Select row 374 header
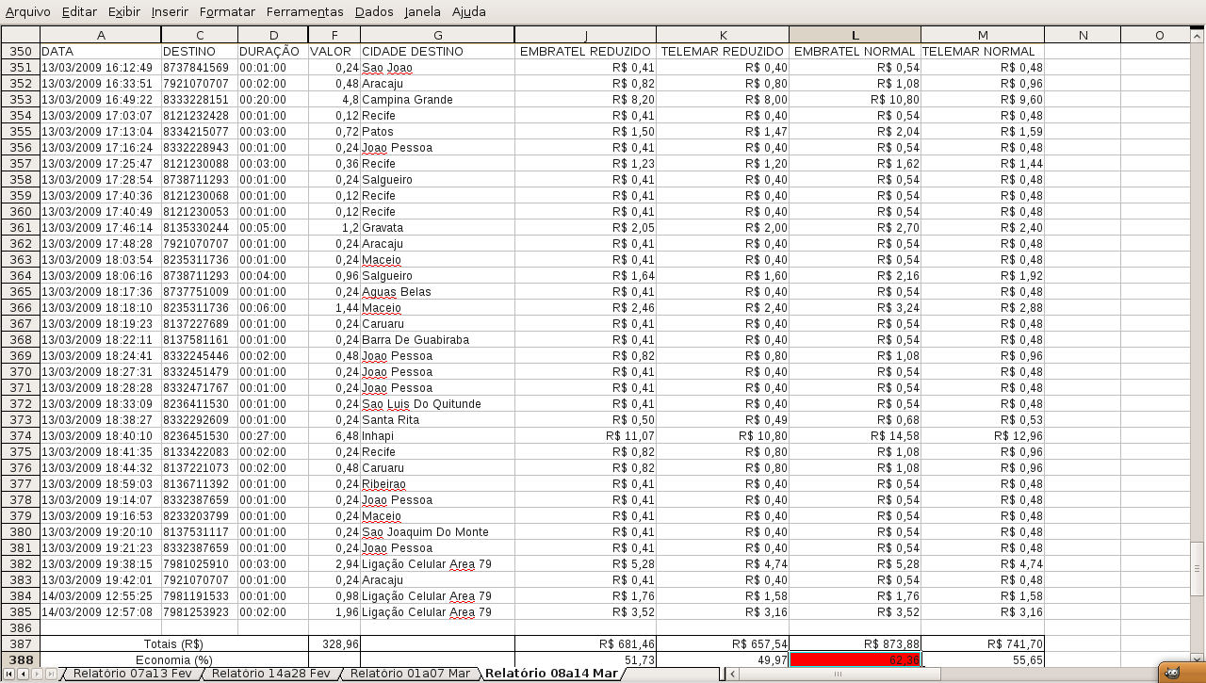The height and width of the screenshot is (683, 1206). coord(20,435)
